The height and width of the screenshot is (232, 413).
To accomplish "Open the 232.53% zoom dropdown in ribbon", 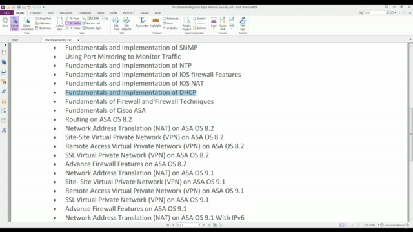I will (103, 19).
